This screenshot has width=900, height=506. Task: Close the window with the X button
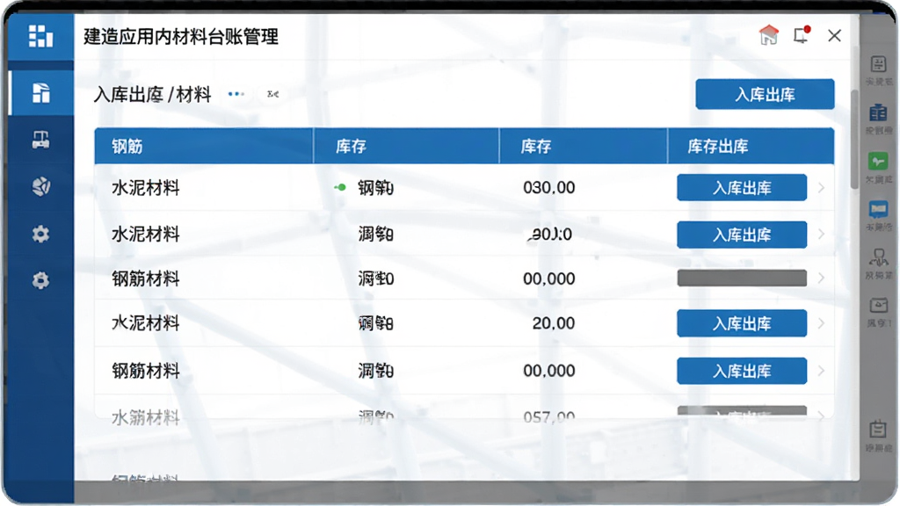pyautogui.click(x=835, y=35)
